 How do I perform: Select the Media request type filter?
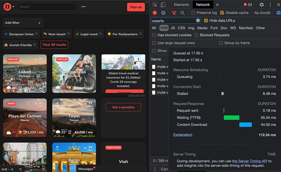click(202, 28)
